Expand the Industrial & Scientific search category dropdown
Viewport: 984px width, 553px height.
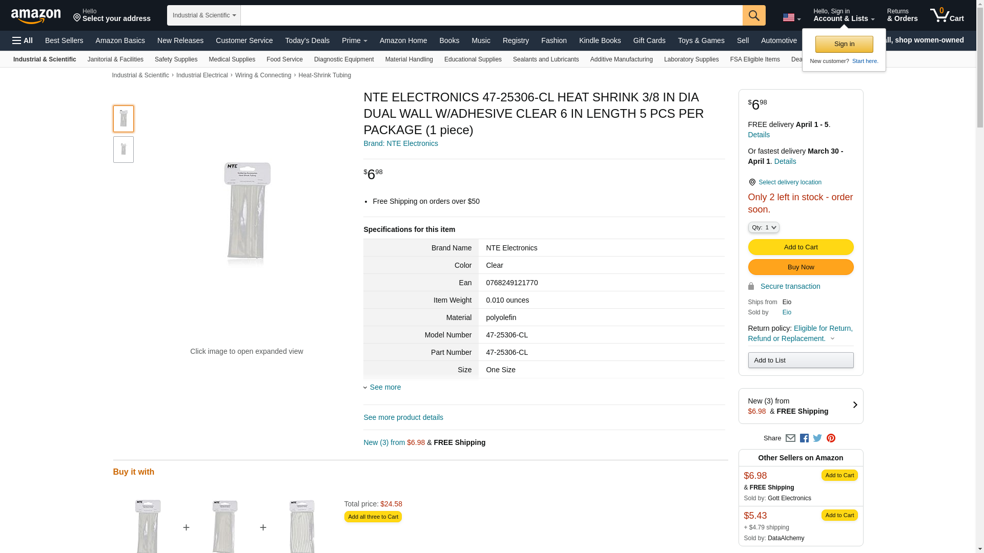(x=204, y=15)
